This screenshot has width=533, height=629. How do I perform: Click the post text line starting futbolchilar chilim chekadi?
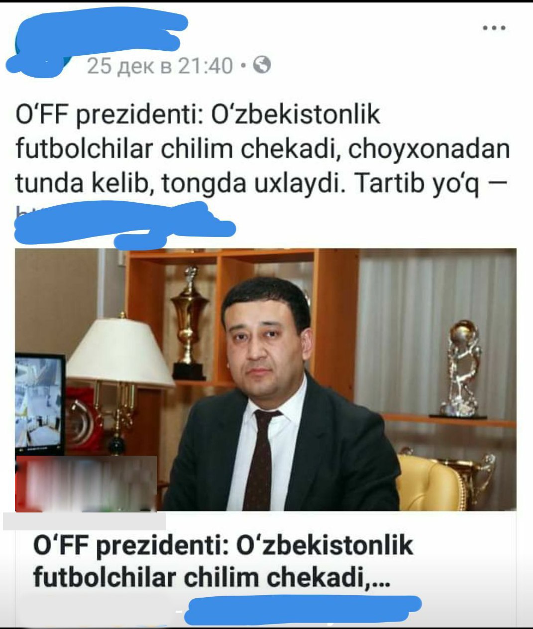click(x=263, y=149)
